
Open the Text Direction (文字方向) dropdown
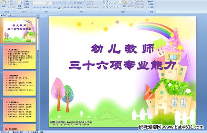90,1
